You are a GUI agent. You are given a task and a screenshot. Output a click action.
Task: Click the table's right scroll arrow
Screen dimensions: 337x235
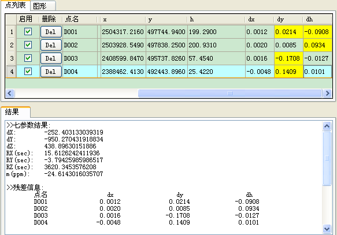pyautogui.click(x=327, y=94)
